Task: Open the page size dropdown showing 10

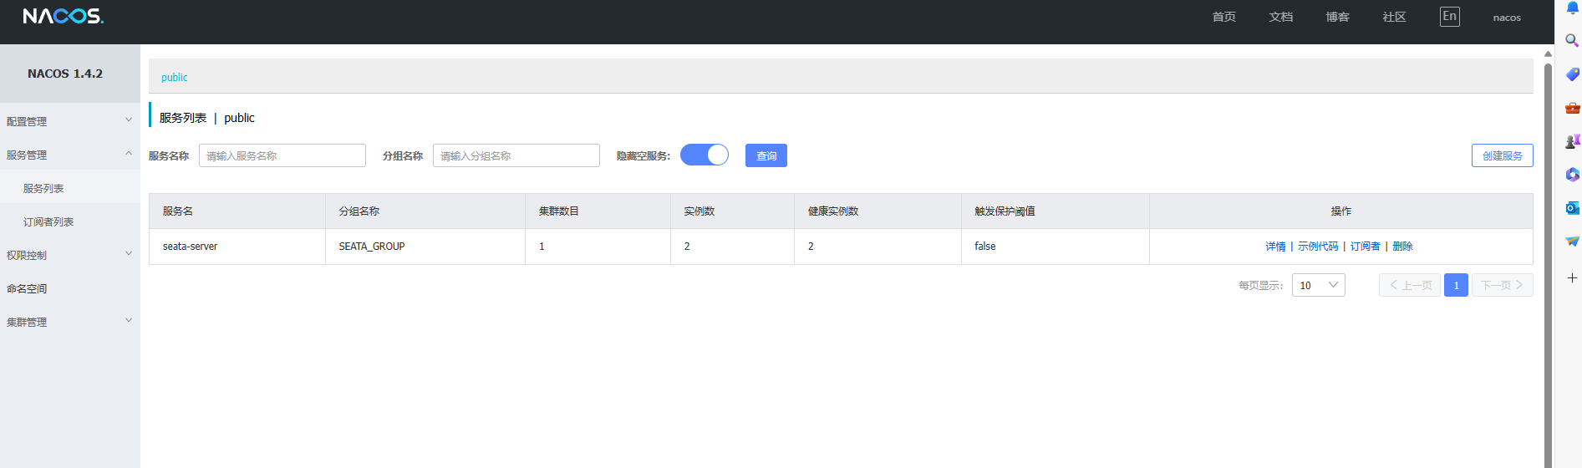Action: point(1319,285)
